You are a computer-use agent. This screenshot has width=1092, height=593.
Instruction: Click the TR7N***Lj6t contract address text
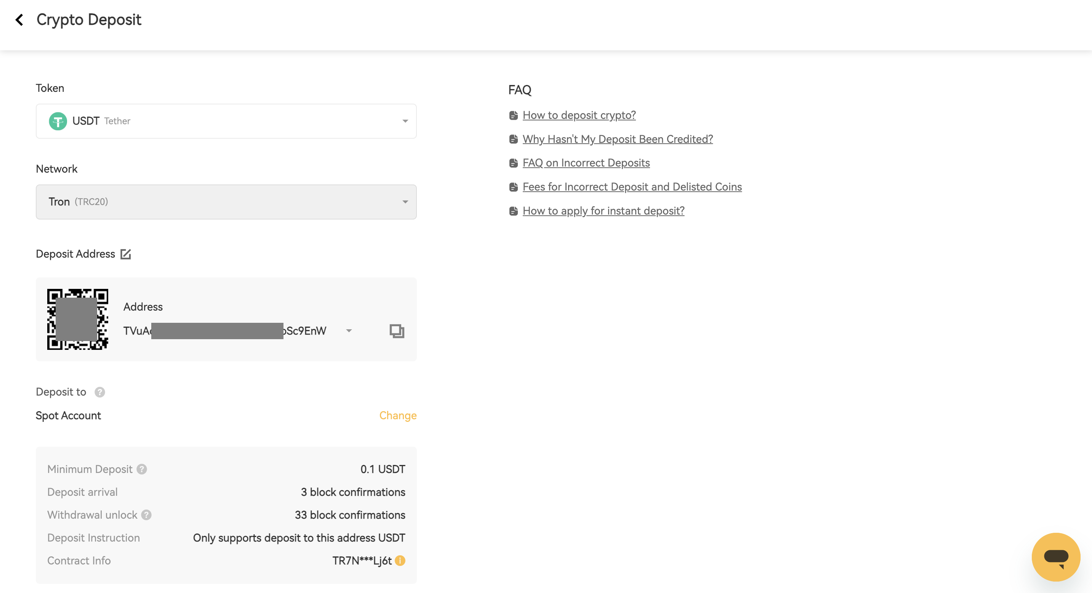point(362,561)
